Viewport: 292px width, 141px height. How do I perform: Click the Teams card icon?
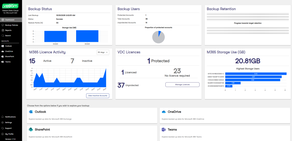pyautogui.click(x=164, y=130)
